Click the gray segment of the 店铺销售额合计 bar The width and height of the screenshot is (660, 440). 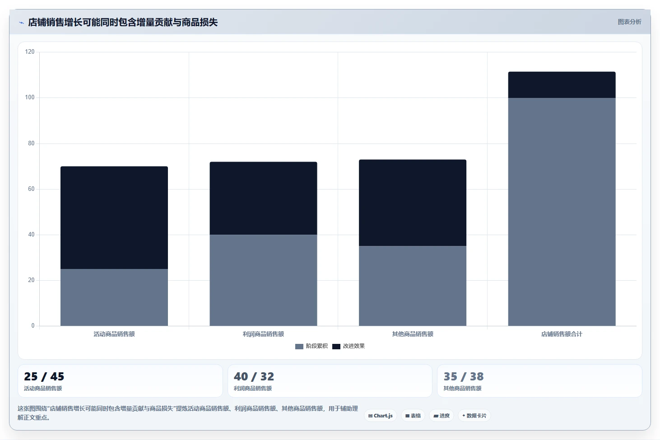pyautogui.click(x=562, y=212)
